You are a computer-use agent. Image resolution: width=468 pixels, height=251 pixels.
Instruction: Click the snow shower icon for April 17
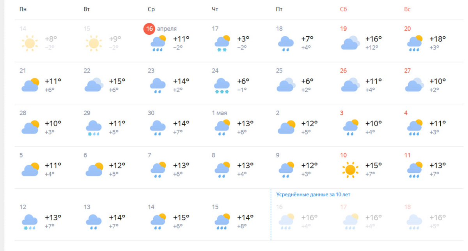pos(222,43)
